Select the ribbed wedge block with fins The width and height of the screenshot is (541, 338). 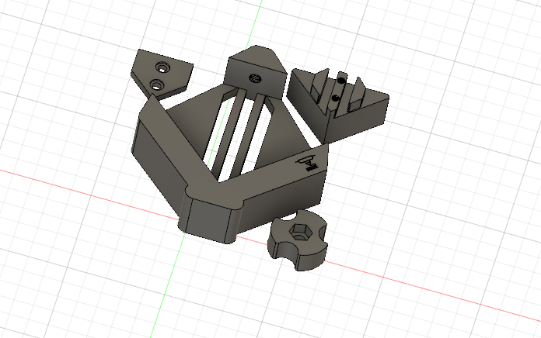pos(338,105)
